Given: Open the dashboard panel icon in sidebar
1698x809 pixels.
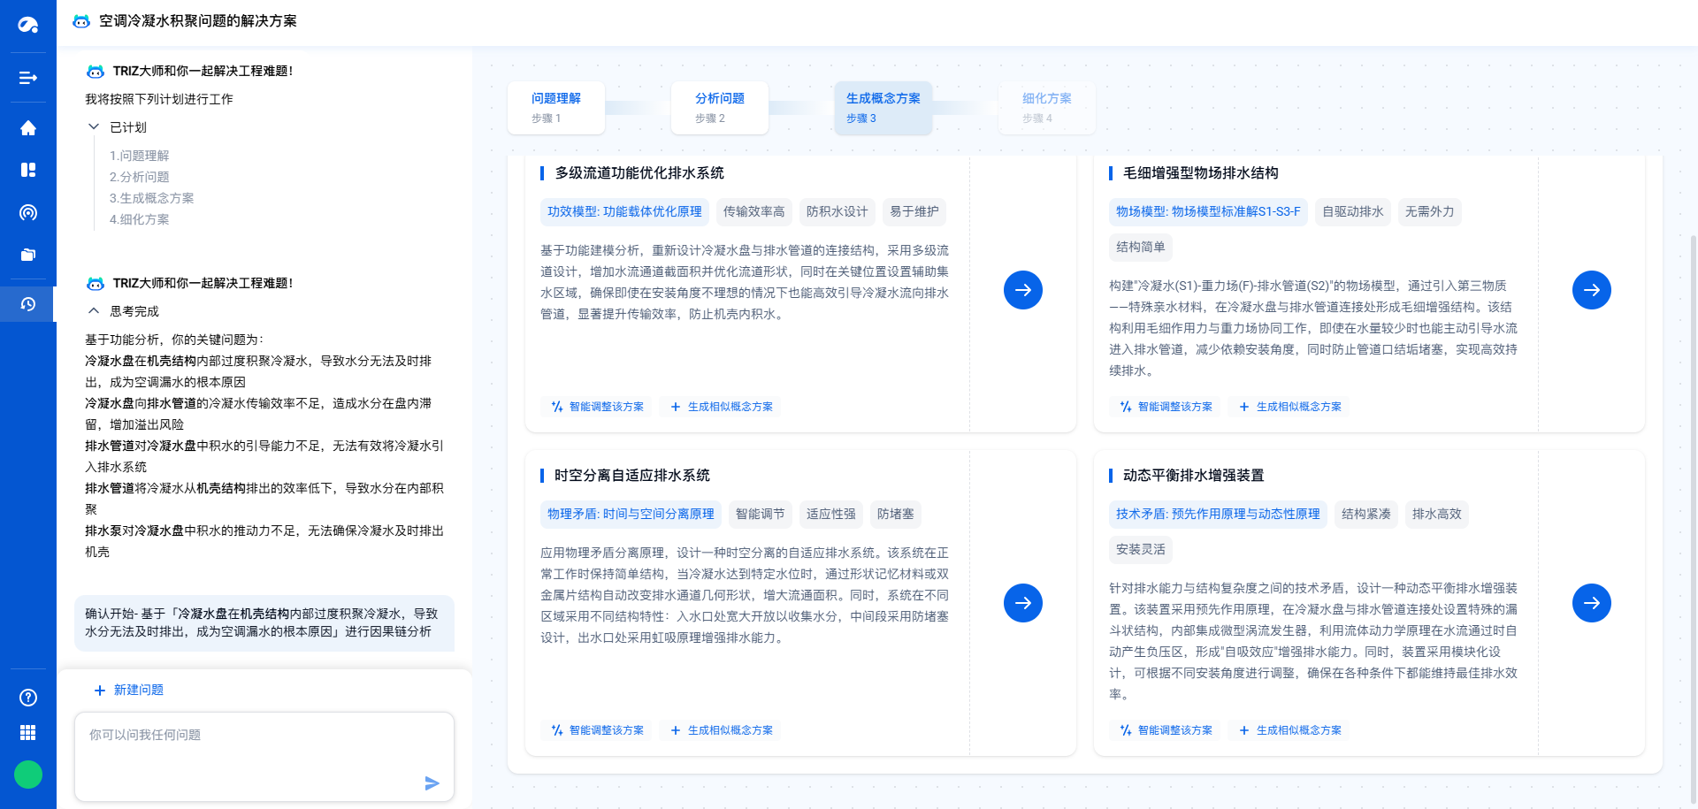Looking at the screenshot, I should [x=27, y=170].
